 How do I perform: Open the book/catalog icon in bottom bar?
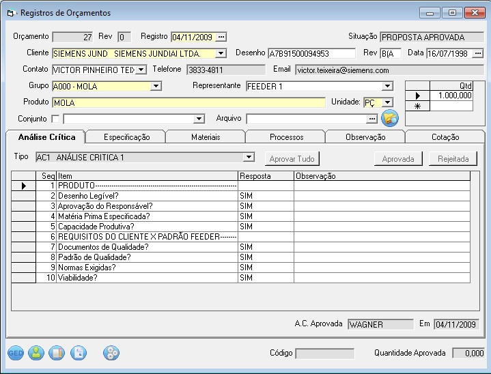tap(57, 353)
